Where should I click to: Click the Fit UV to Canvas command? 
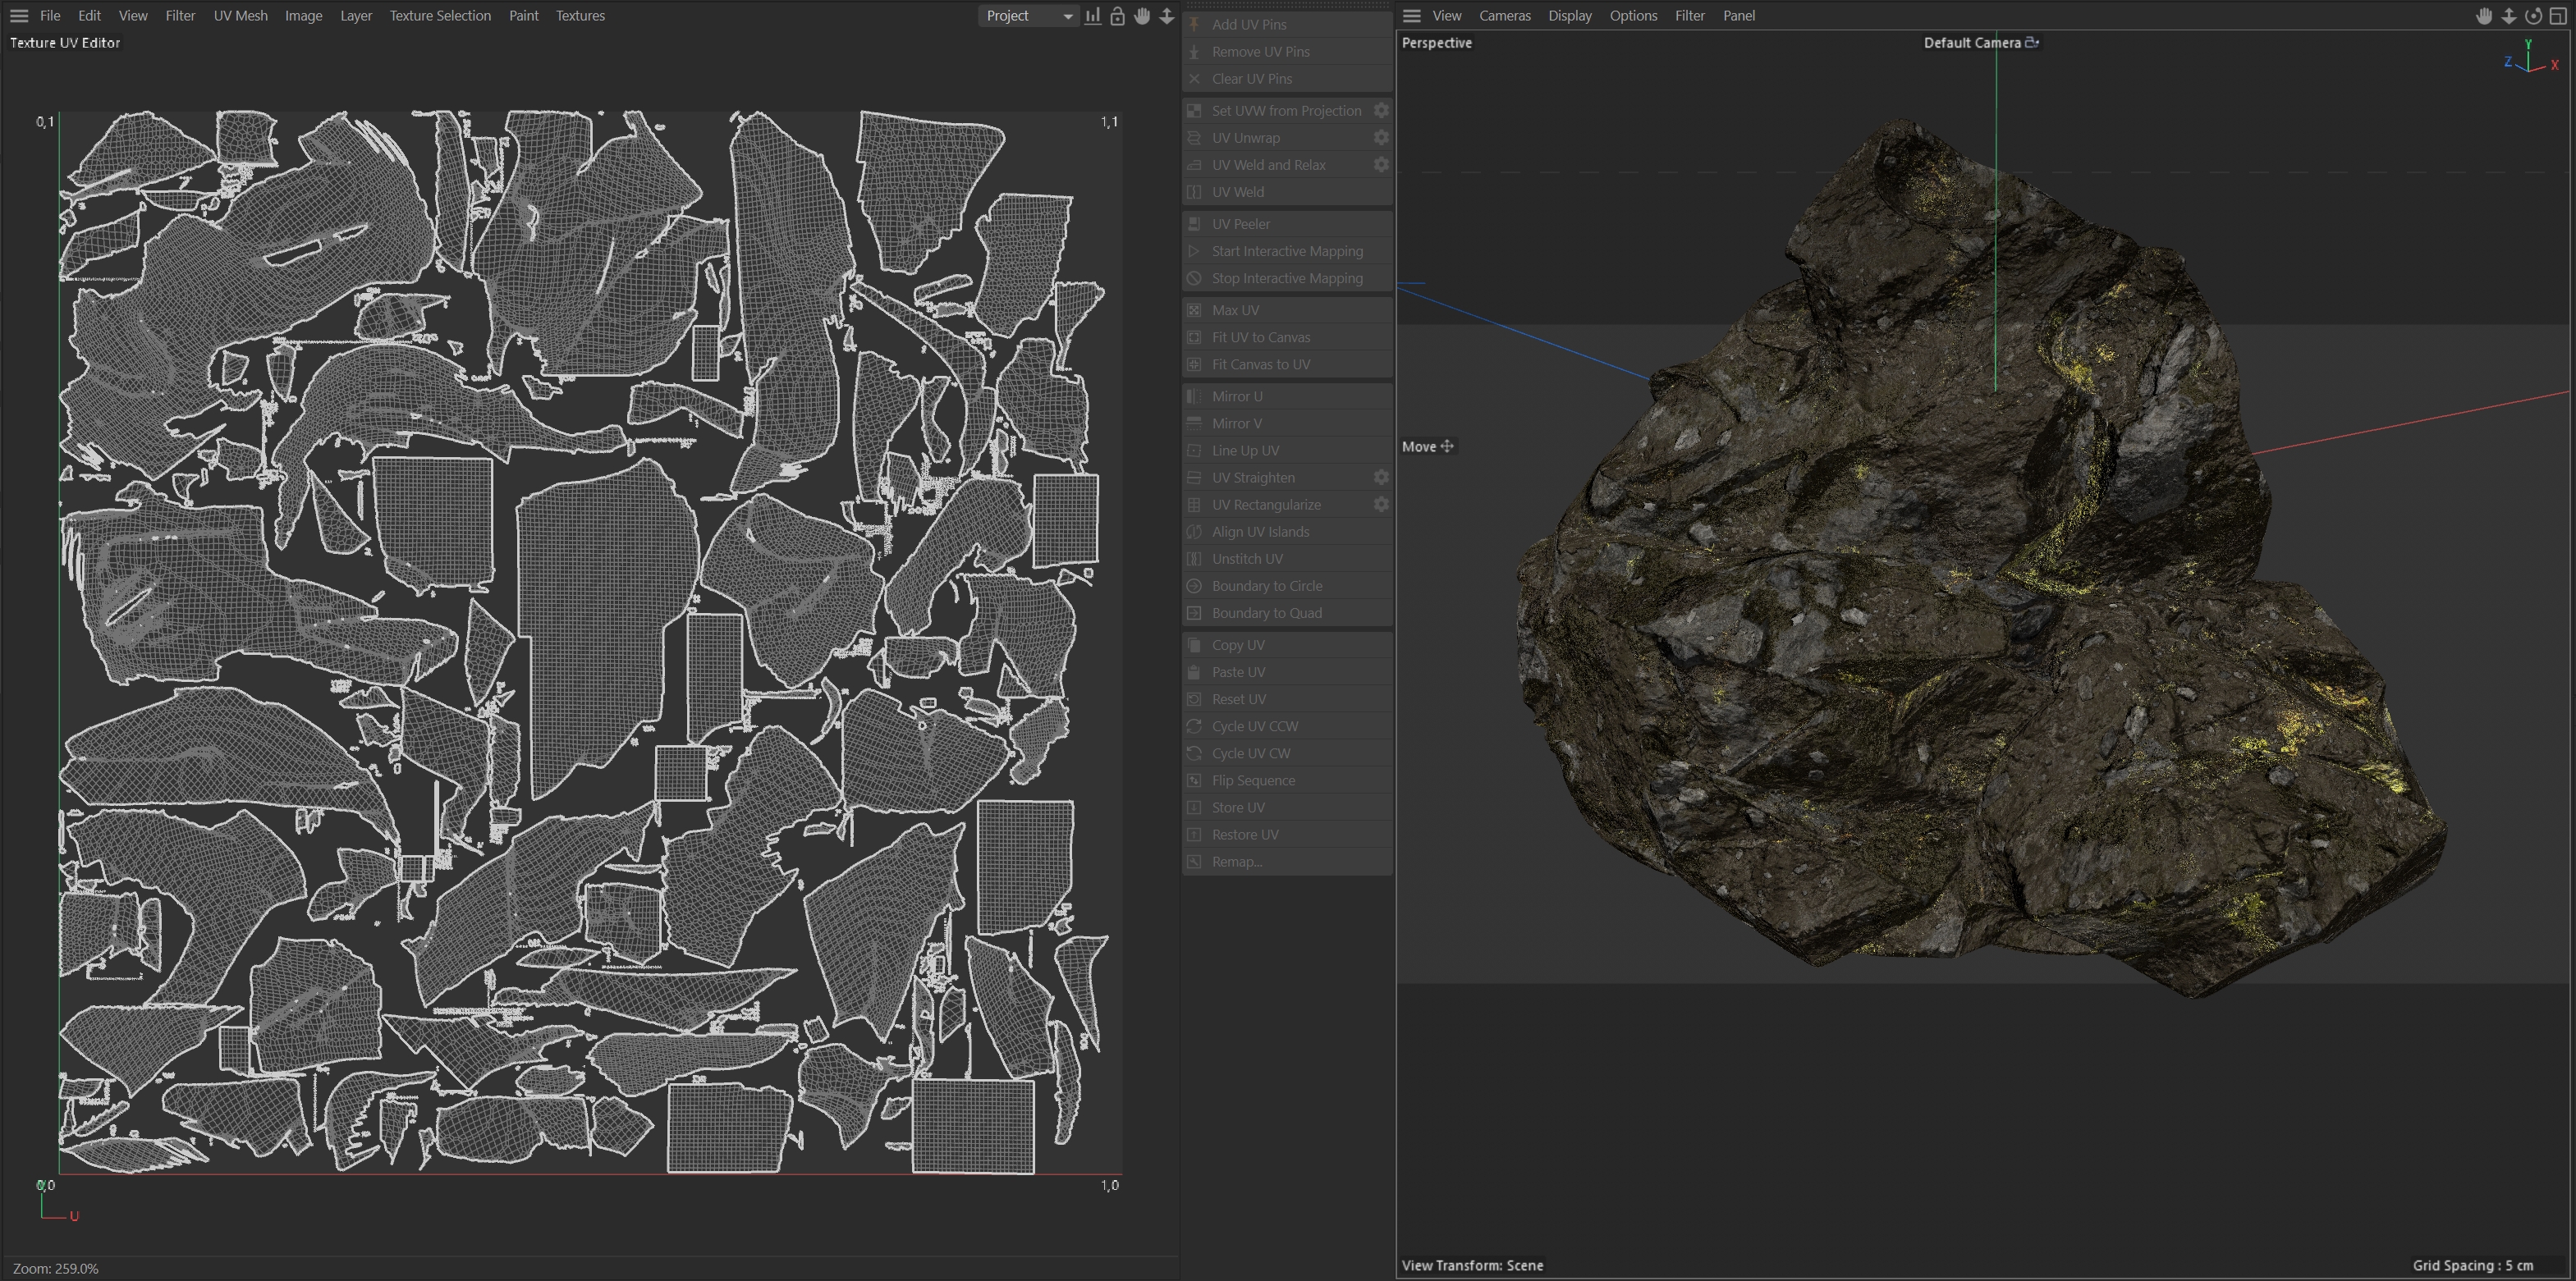1260,338
